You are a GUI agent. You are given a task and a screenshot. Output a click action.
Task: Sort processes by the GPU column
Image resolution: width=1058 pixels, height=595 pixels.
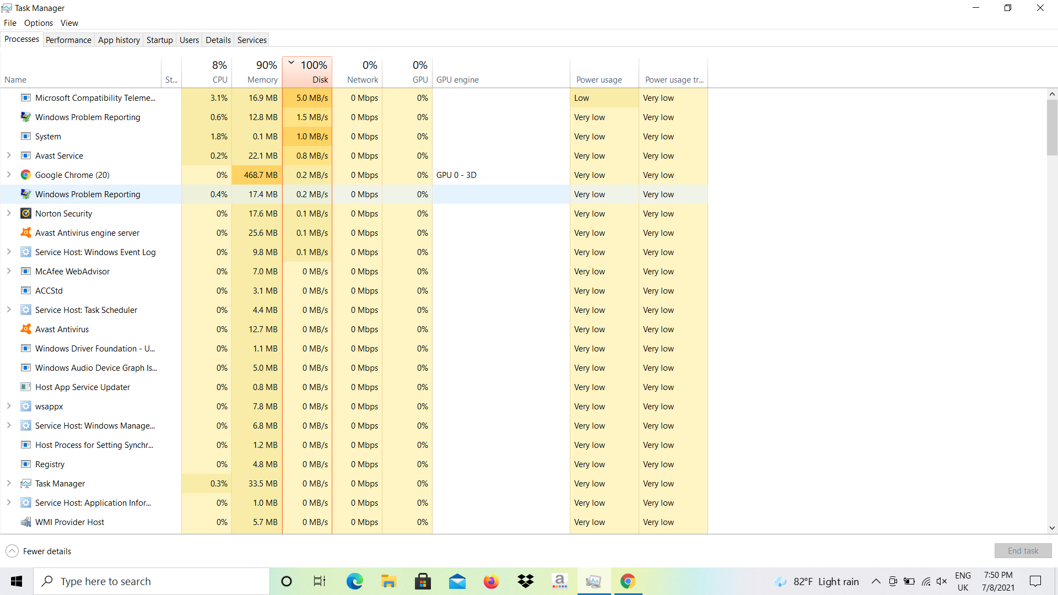[x=407, y=72]
